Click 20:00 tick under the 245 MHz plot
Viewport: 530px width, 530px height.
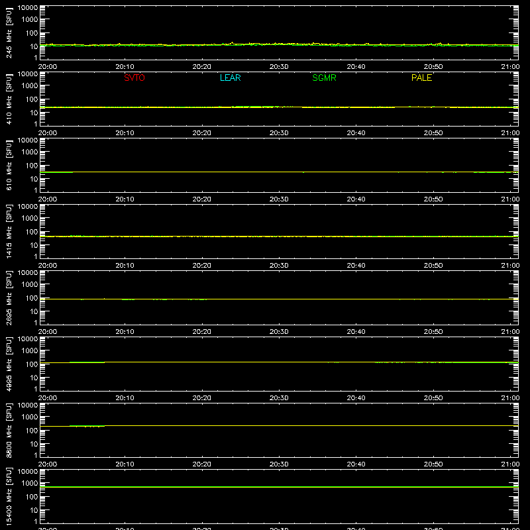coord(48,67)
